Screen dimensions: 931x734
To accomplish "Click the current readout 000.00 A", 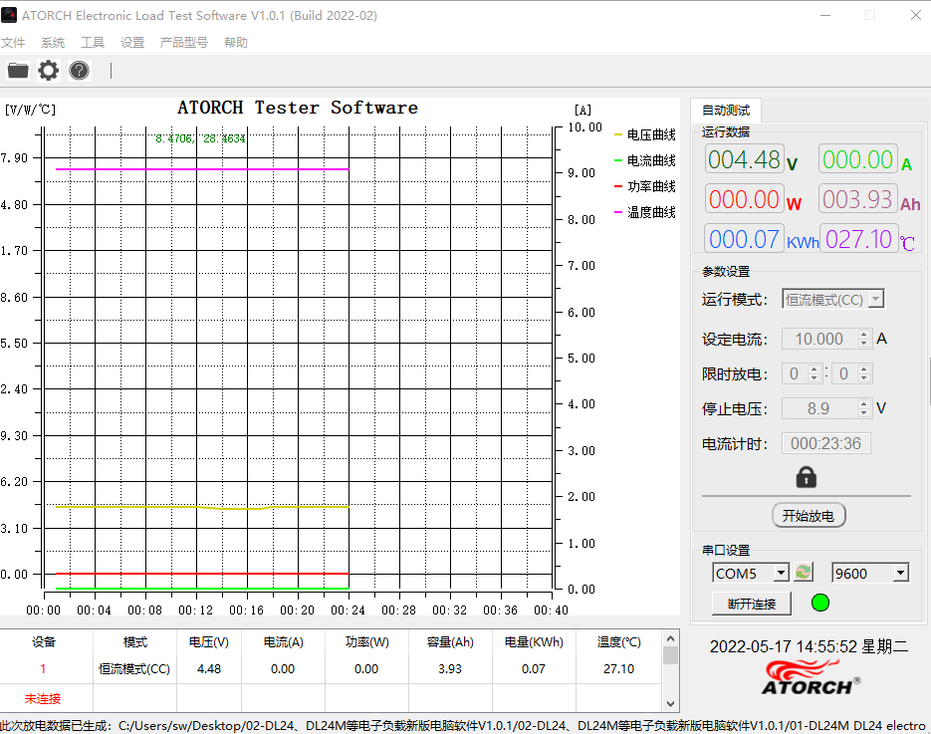I will coord(858,159).
